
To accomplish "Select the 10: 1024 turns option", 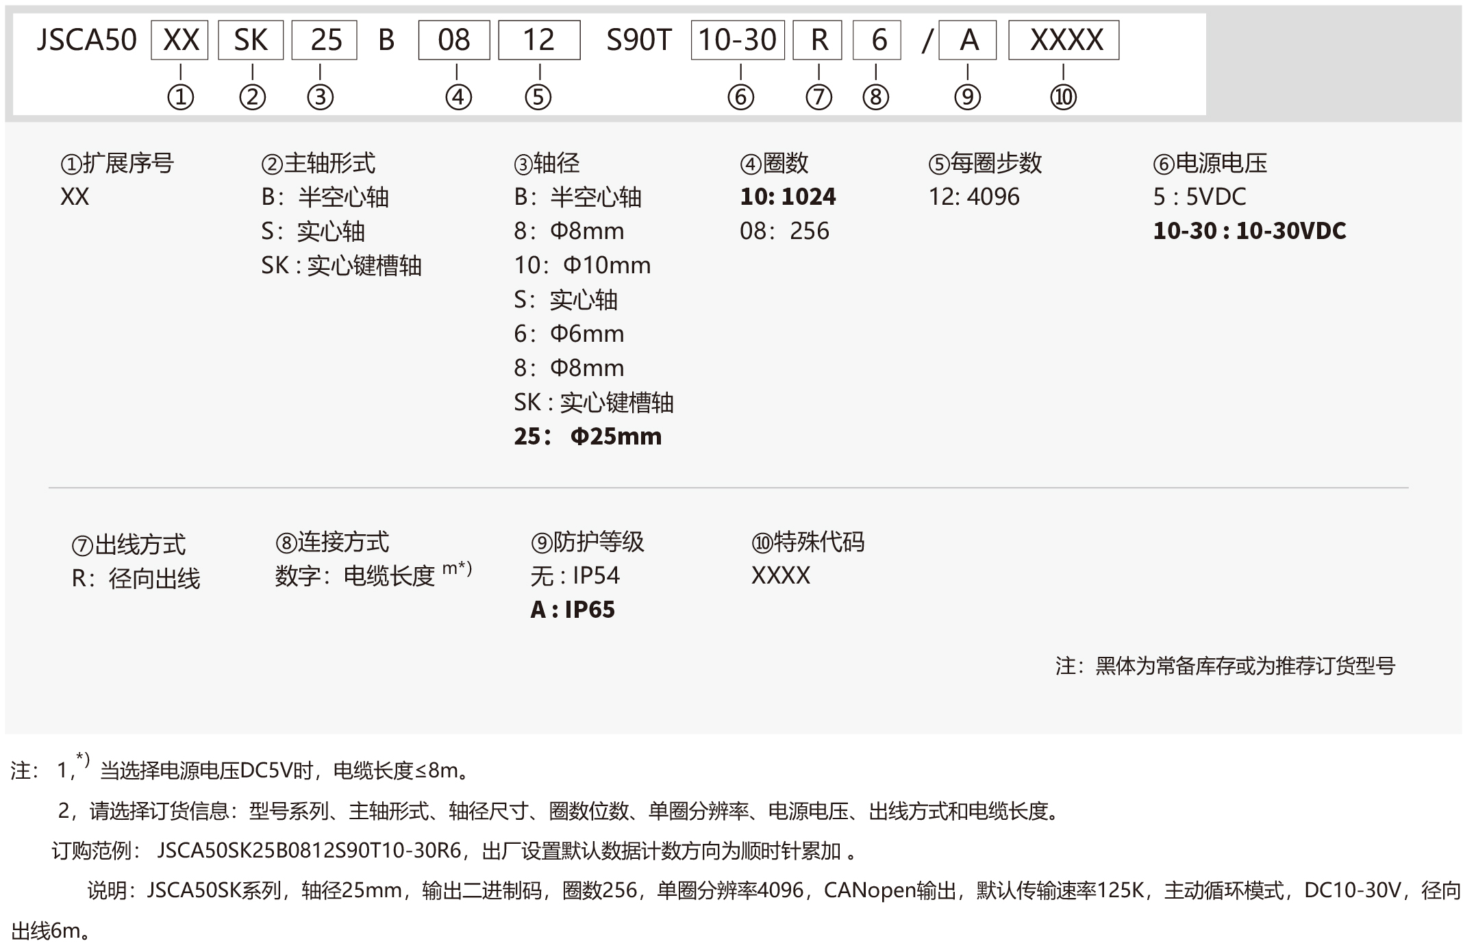I will pyautogui.click(x=788, y=197).
